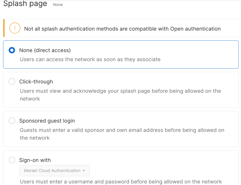Click the Sign-on with label text
The height and width of the screenshot is (185, 241).
click(35, 160)
